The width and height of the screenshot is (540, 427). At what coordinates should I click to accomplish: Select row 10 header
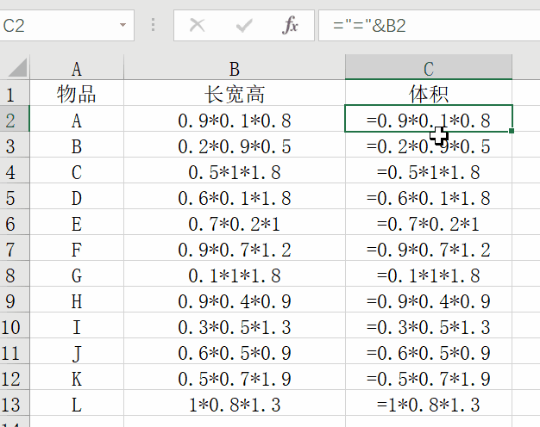click(15, 325)
